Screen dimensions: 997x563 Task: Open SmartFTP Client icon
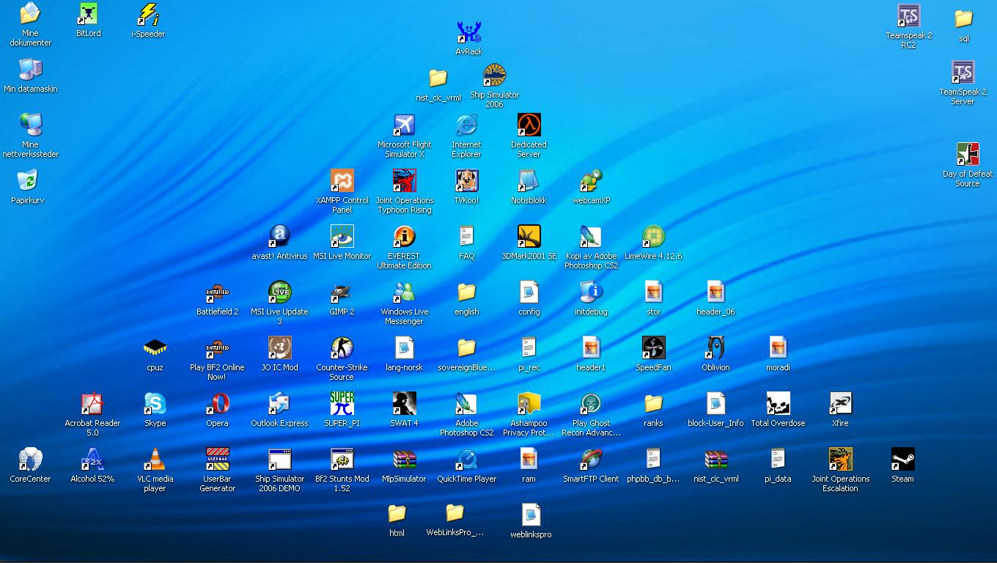pyautogui.click(x=591, y=460)
